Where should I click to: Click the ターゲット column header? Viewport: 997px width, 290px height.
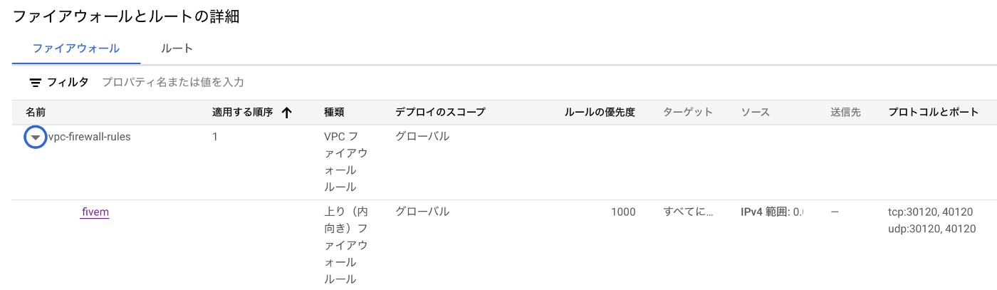(x=688, y=113)
